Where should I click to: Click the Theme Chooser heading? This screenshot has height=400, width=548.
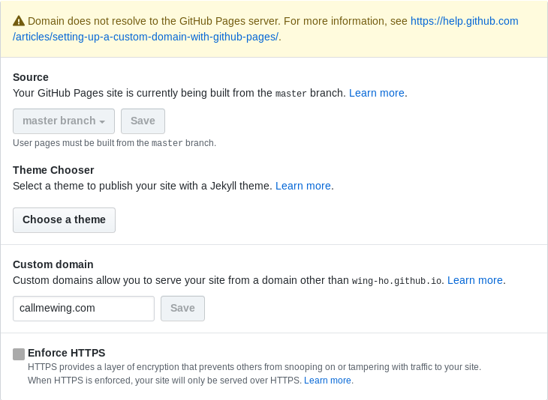[53, 170]
